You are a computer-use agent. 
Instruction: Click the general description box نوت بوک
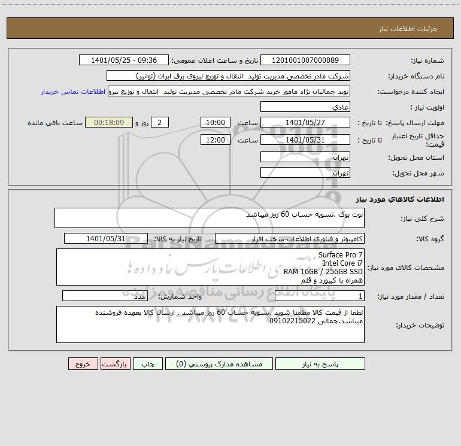[x=210, y=218]
